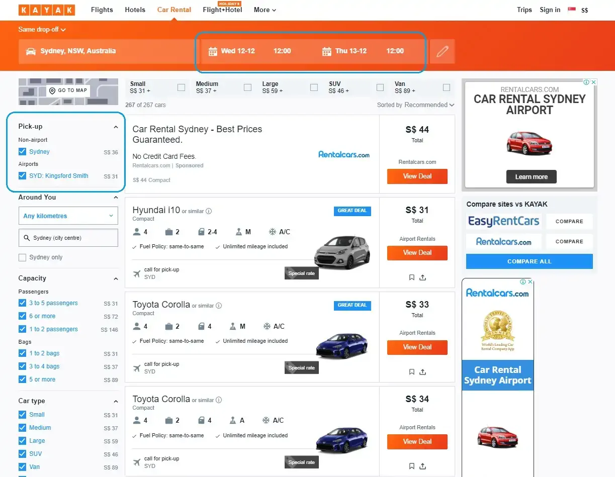Viewport: 615px width, 477px height.
Task: Click the search magnifier in Sydney city centre field
Action: [27, 238]
